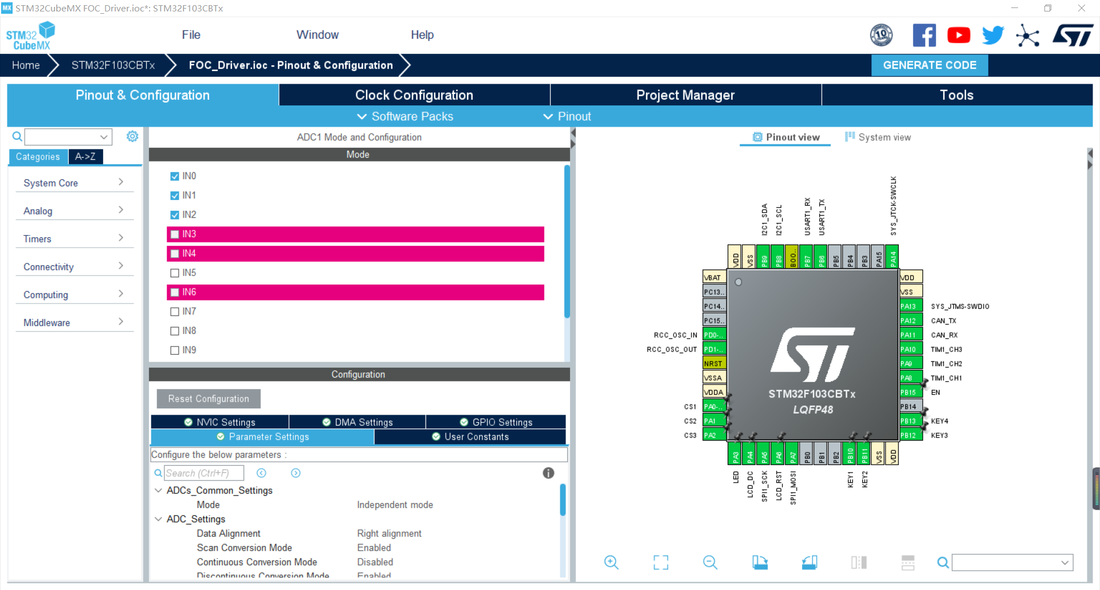Click the peripheral search magnifier icon
Image resolution: width=1100 pixels, height=590 pixels.
[17, 136]
